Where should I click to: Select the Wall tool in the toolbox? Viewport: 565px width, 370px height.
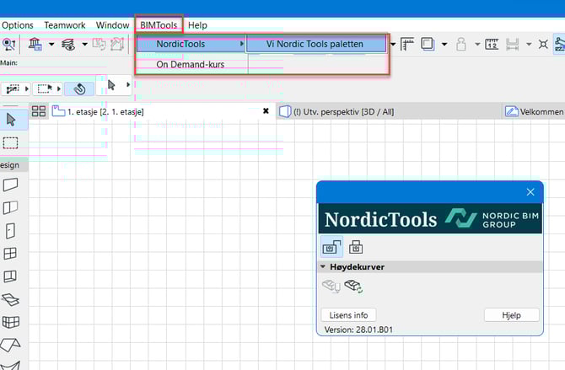point(10,185)
